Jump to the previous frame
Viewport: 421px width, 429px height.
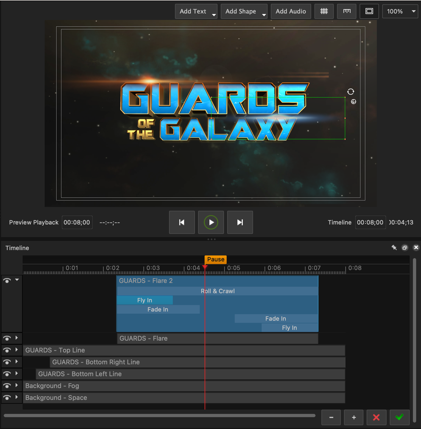[x=182, y=222]
